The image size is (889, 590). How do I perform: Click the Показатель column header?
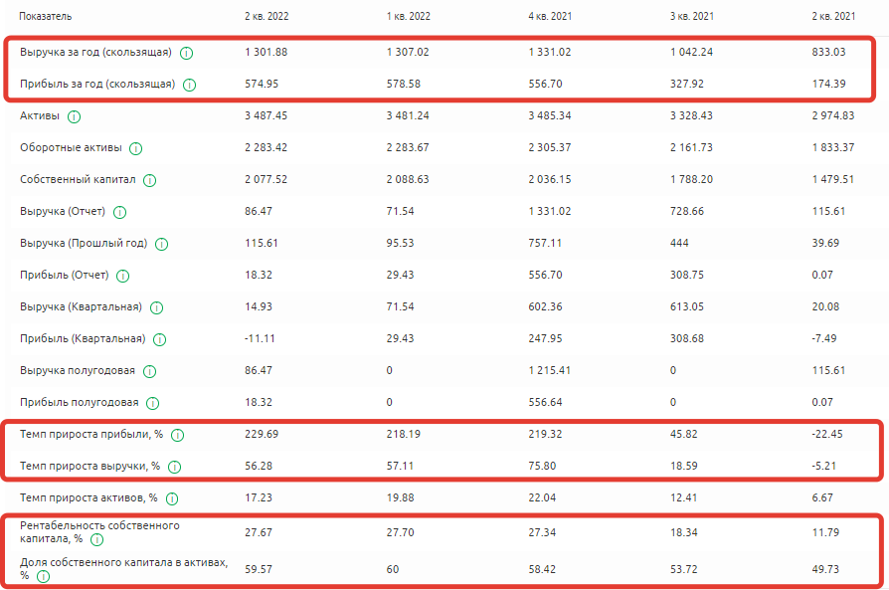click(46, 17)
